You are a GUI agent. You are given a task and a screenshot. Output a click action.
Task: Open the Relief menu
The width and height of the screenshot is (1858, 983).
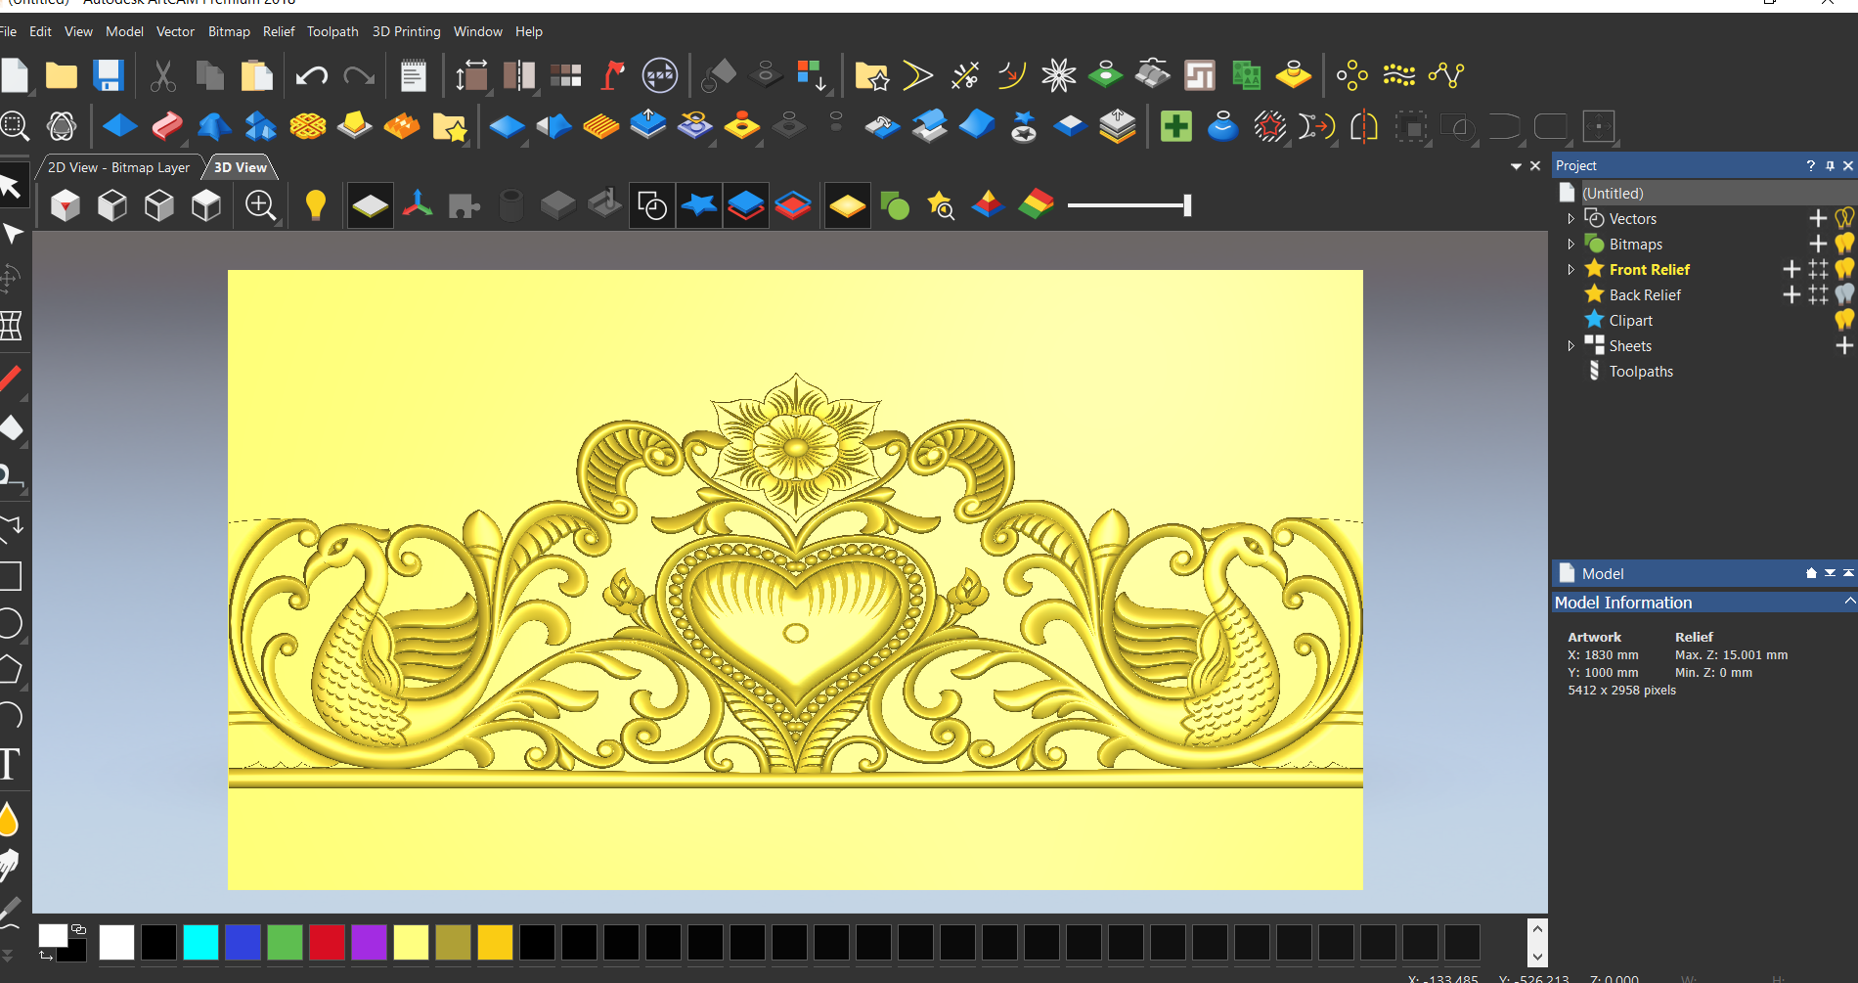click(279, 31)
